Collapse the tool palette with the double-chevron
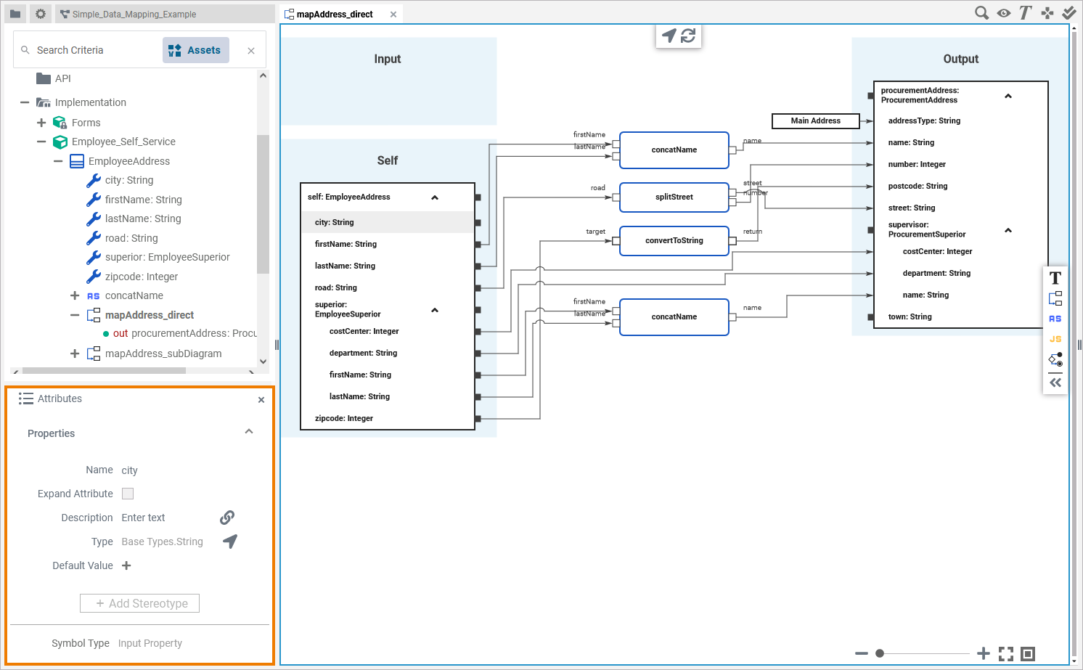 [1055, 383]
